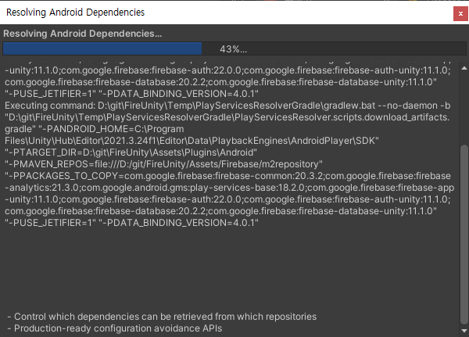Click the 'Resolving Android Dependencies...' status label

coord(83,34)
